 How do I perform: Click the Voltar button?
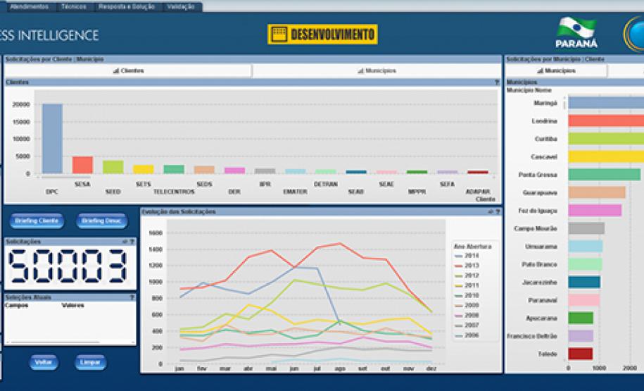[x=44, y=362]
